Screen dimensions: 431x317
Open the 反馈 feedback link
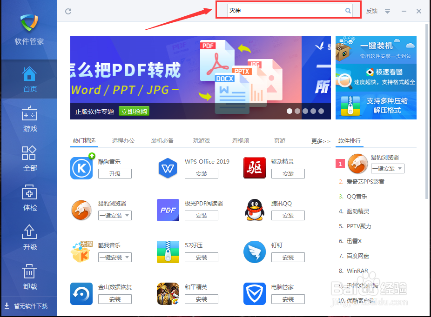click(371, 11)
